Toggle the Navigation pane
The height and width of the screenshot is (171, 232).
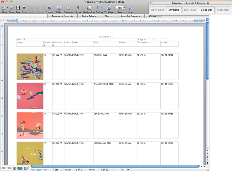click(x=89, y=7)
